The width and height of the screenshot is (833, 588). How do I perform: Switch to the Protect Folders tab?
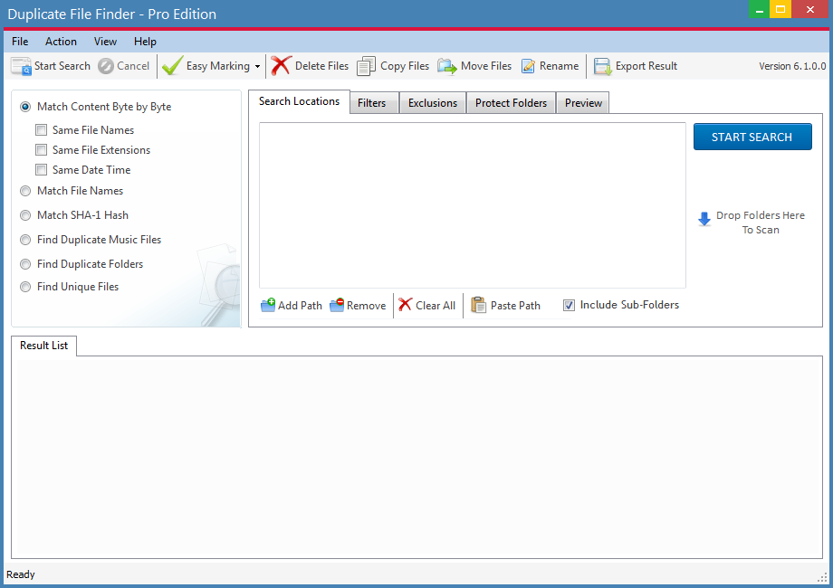coord(511,103)
